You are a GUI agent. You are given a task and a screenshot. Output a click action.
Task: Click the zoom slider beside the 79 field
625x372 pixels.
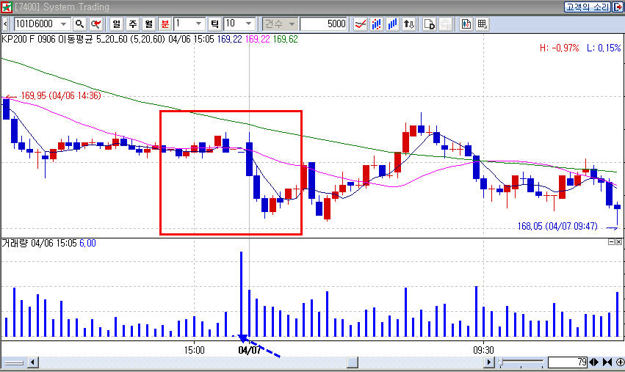tap(523, 362)
